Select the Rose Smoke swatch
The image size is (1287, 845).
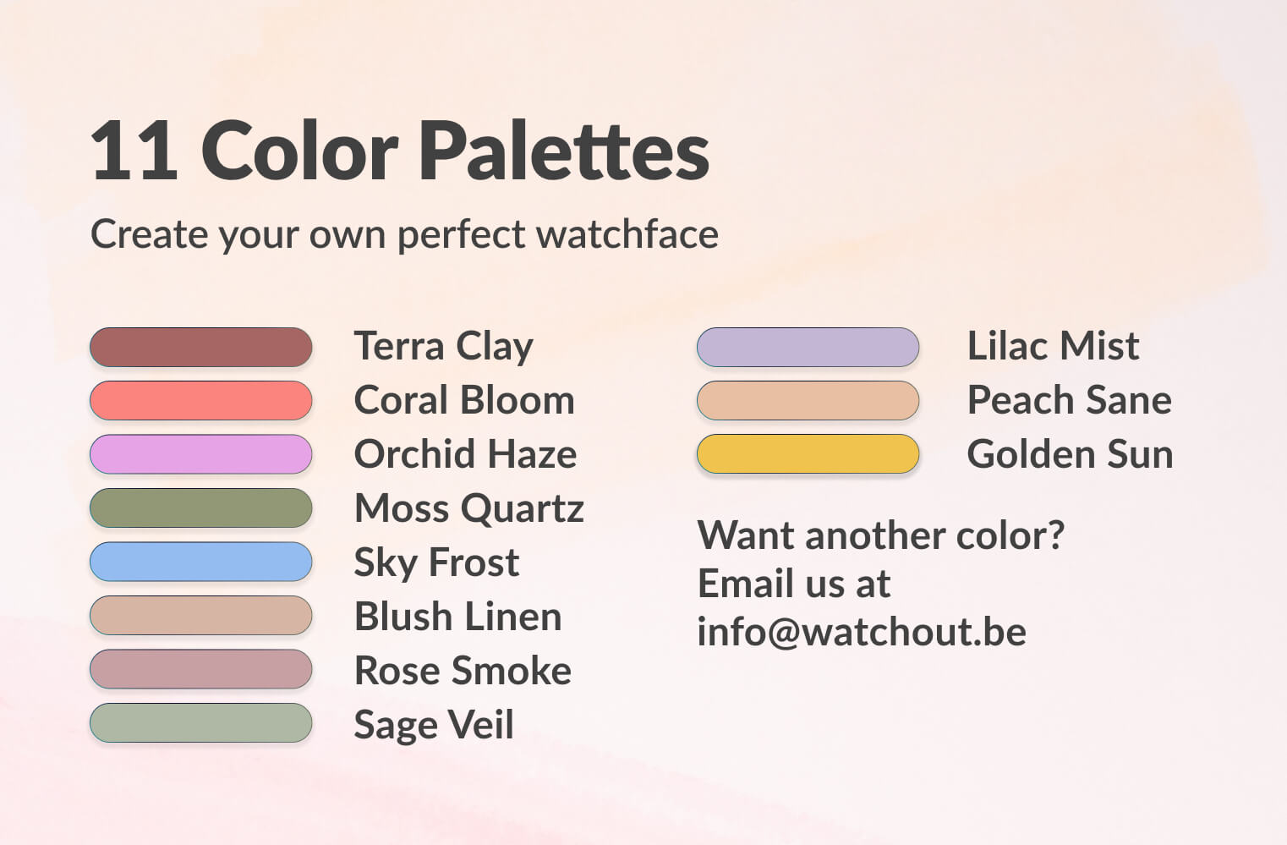[x=201, y=669]
